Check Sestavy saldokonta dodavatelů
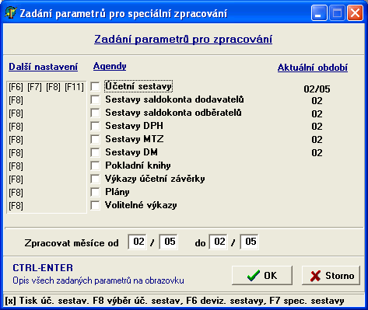 pyautogui.click(x=95, y=99)
